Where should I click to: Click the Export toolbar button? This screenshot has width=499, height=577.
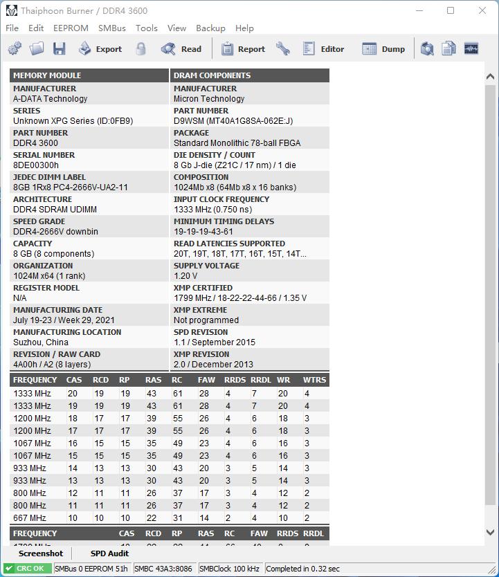coord(100,48)
